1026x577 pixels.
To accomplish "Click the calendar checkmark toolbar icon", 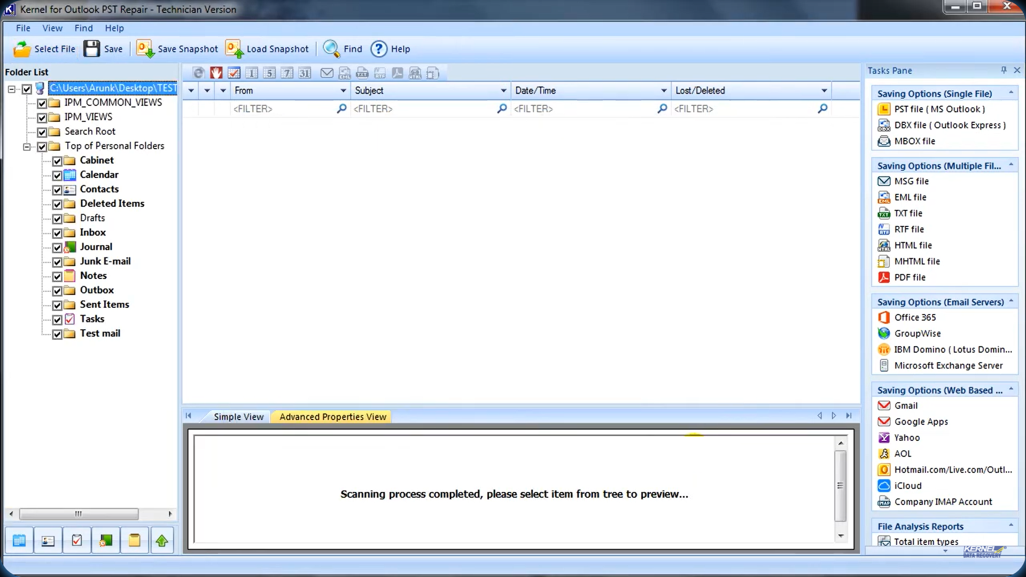I will point(234,73).
